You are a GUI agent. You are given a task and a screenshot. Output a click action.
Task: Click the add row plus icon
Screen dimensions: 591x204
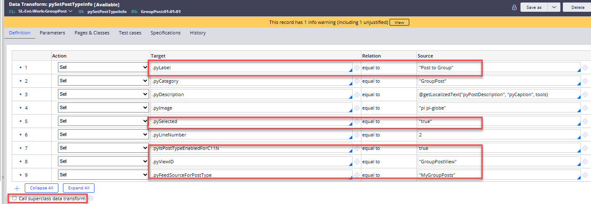17,188
